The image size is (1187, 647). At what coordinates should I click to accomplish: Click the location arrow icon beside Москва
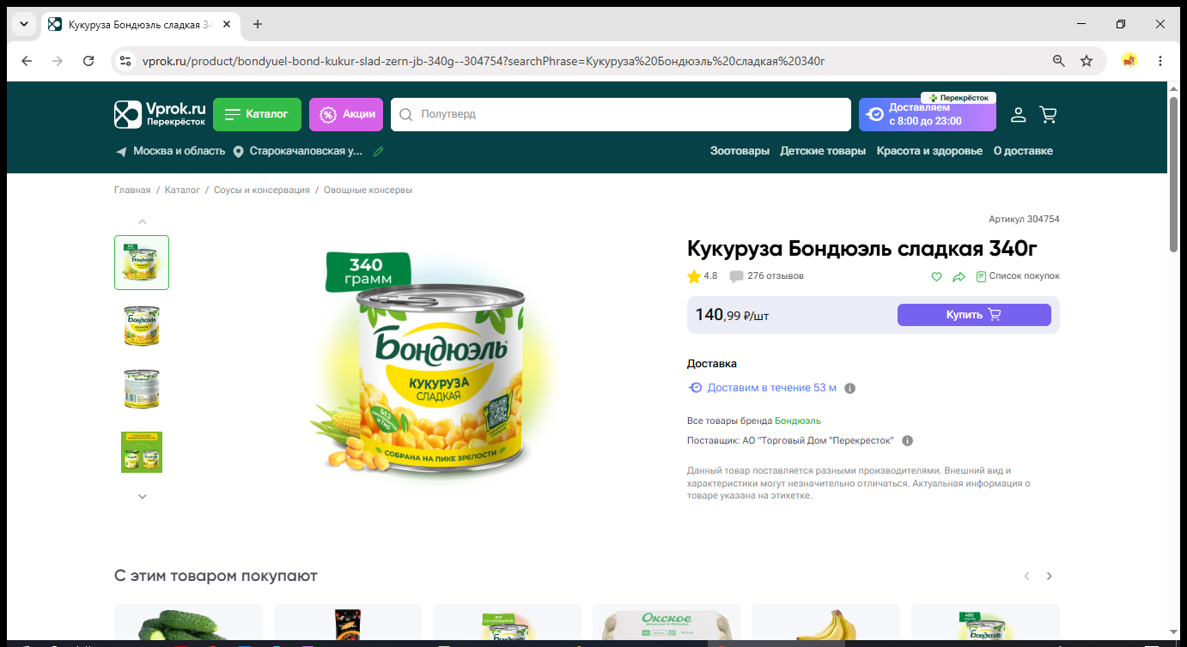pos(121,152)
